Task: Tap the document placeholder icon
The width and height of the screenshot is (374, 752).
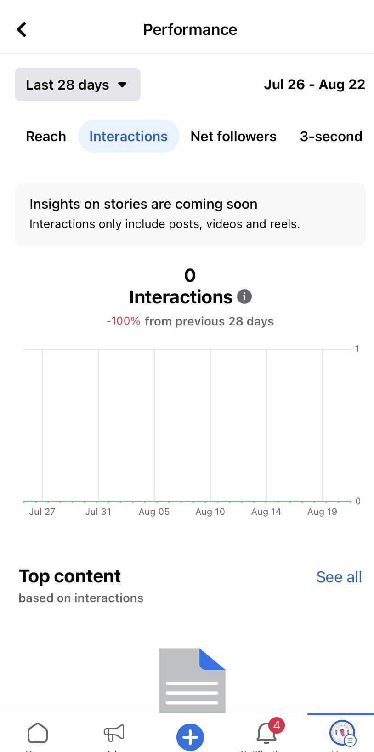Action: click(192, 680)
